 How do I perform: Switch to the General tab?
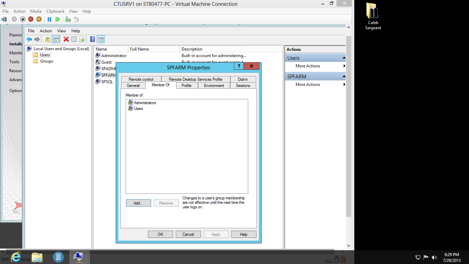[133, 86]
